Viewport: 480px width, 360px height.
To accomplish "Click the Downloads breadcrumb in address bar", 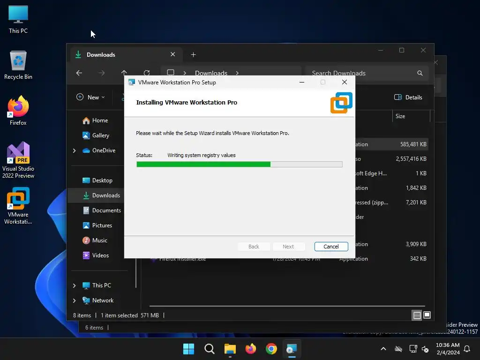I will pos(211,73).
